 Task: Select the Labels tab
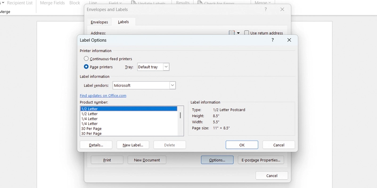pos(123,22)
